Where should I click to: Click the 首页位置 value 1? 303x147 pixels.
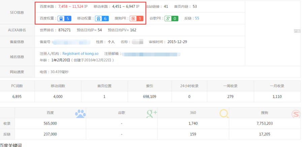(104, 97)
